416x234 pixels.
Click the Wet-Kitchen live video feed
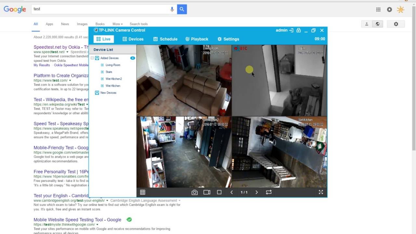point(279,152)
